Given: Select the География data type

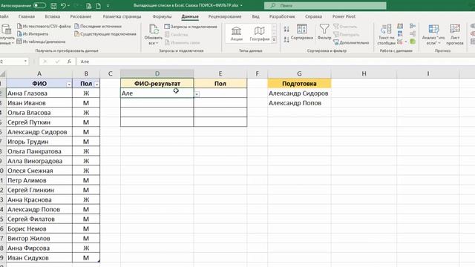Looking at the screenshot, I should [x=259, y=33].
